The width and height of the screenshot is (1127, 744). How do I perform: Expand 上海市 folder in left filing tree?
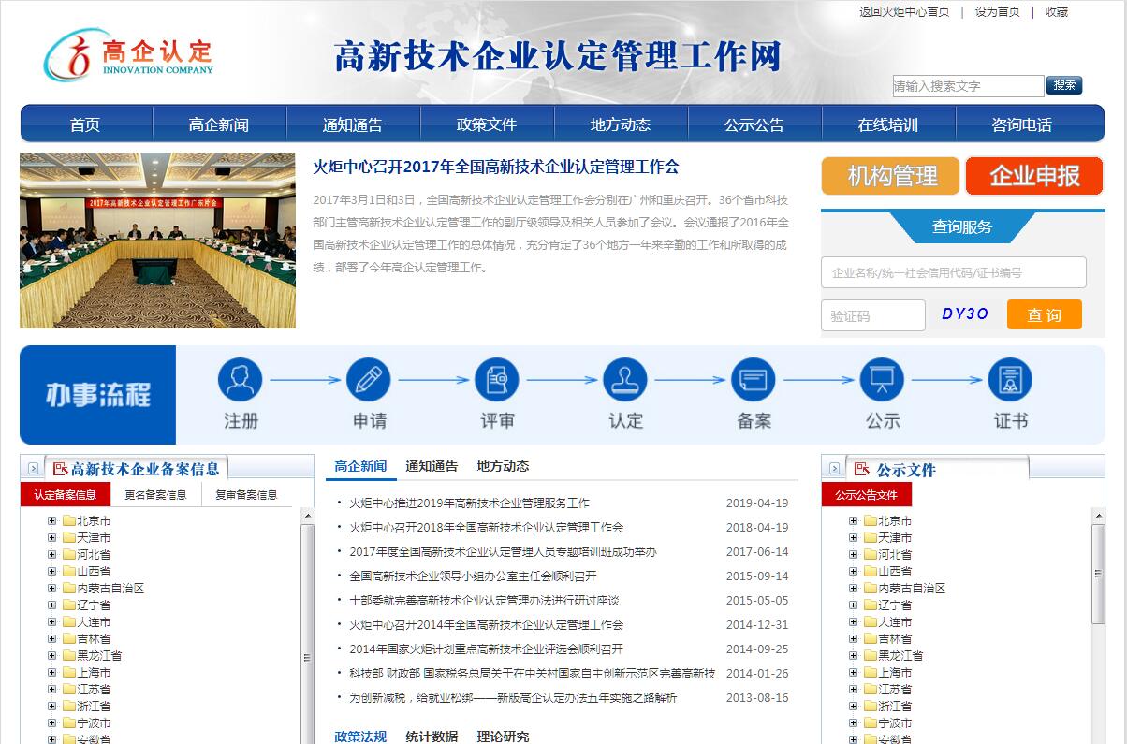pyautogui.click(x=52, y=673)
